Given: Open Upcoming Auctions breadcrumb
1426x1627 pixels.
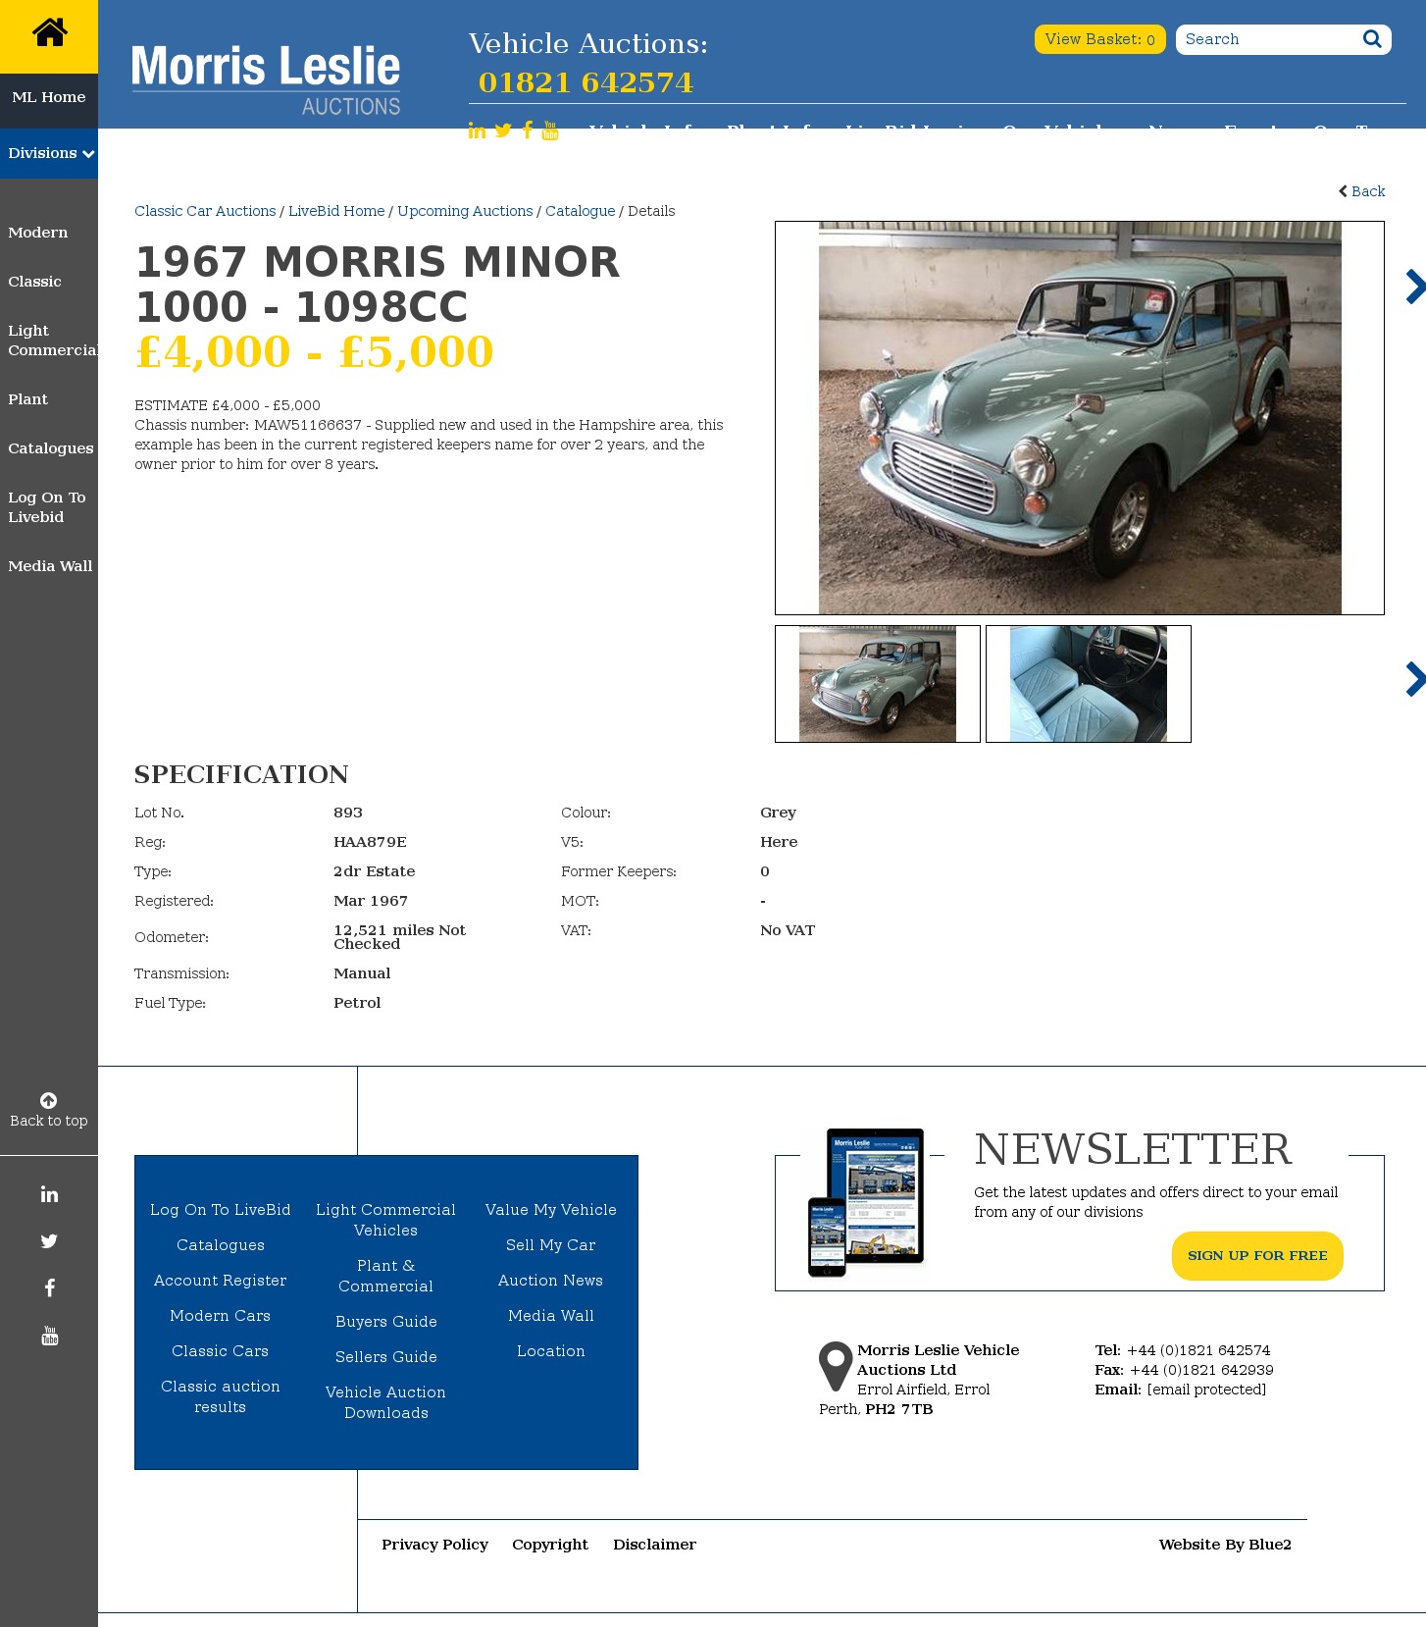Looking at the screenshot, I should coord(465,211).
